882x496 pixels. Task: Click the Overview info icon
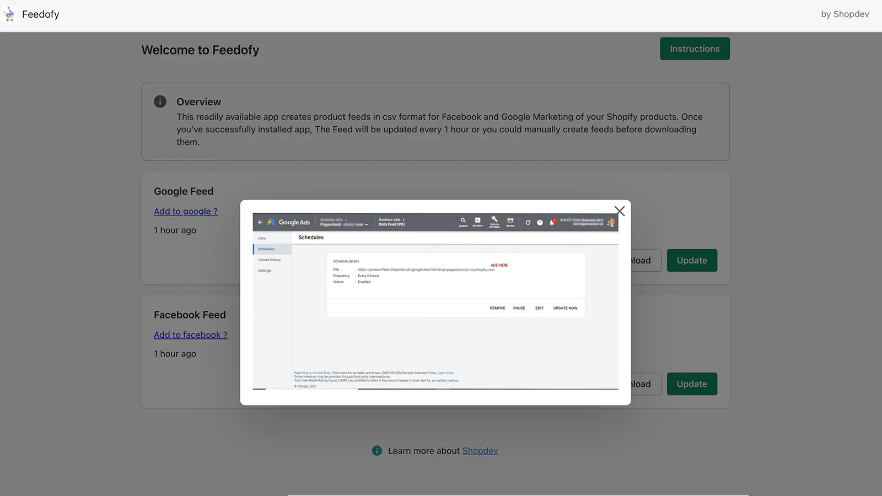160,101
